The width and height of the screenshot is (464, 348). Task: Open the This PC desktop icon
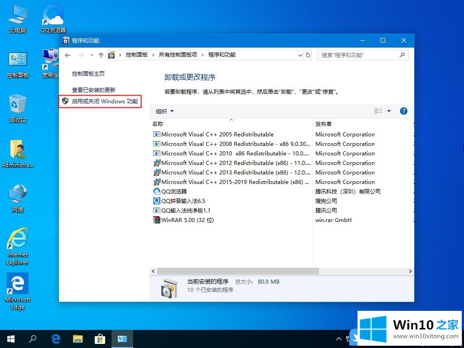(x=18, y=19)
